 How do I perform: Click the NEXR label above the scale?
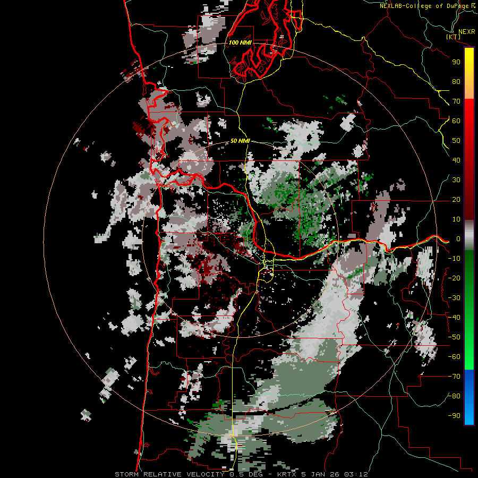coord(466,32)
